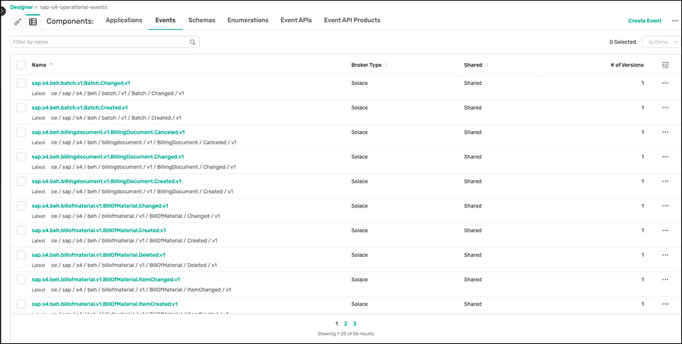Screen dimensions: 682x344
Task: Open row menu for BillOfMaterial.Created.v1
Action: (665, 231)
